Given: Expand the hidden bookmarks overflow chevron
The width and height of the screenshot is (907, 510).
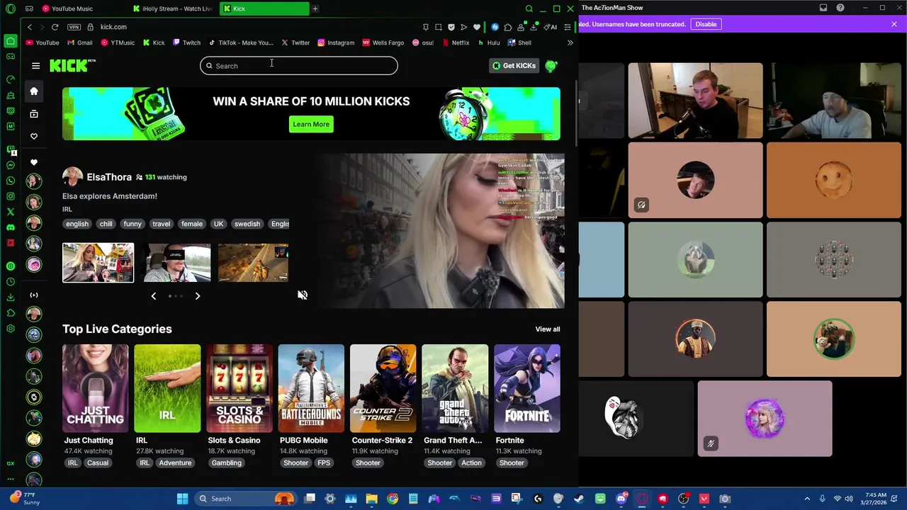Looking at the screenshot, I should point(570,42).
